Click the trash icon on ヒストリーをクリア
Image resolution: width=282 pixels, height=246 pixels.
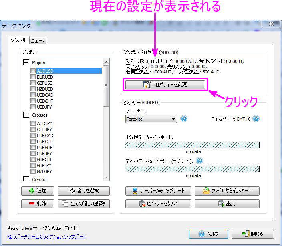(142, 204)
